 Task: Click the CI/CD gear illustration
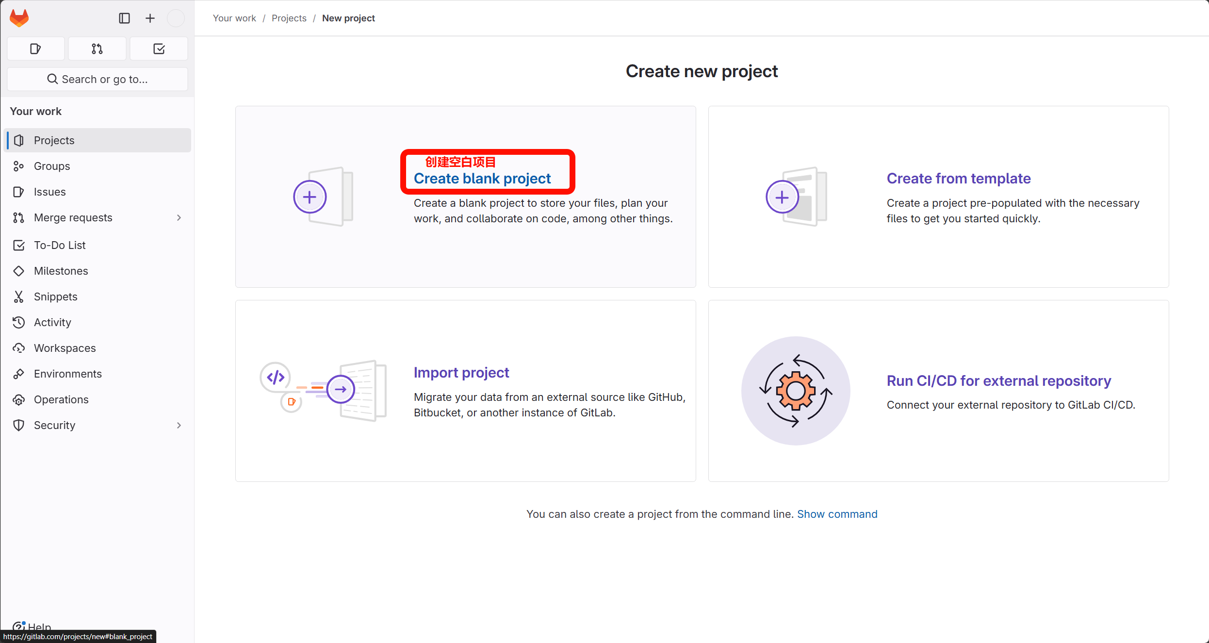796,391
